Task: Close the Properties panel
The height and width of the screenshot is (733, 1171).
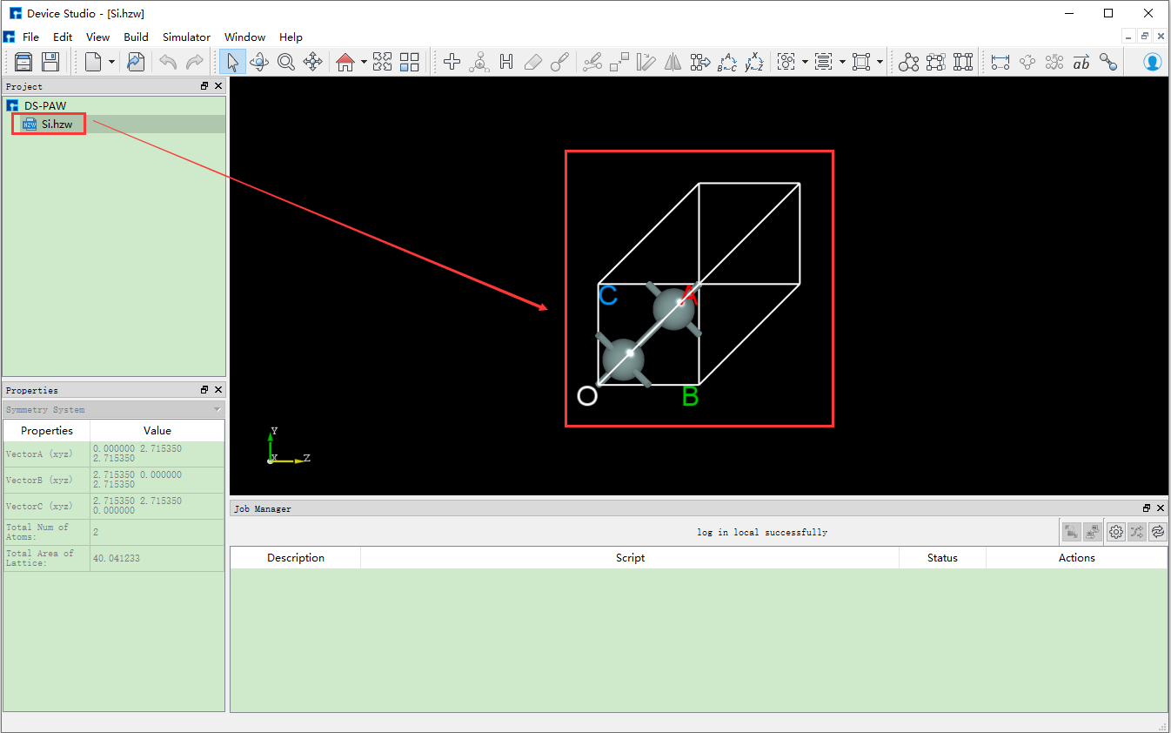Action: tap(218, 390)
